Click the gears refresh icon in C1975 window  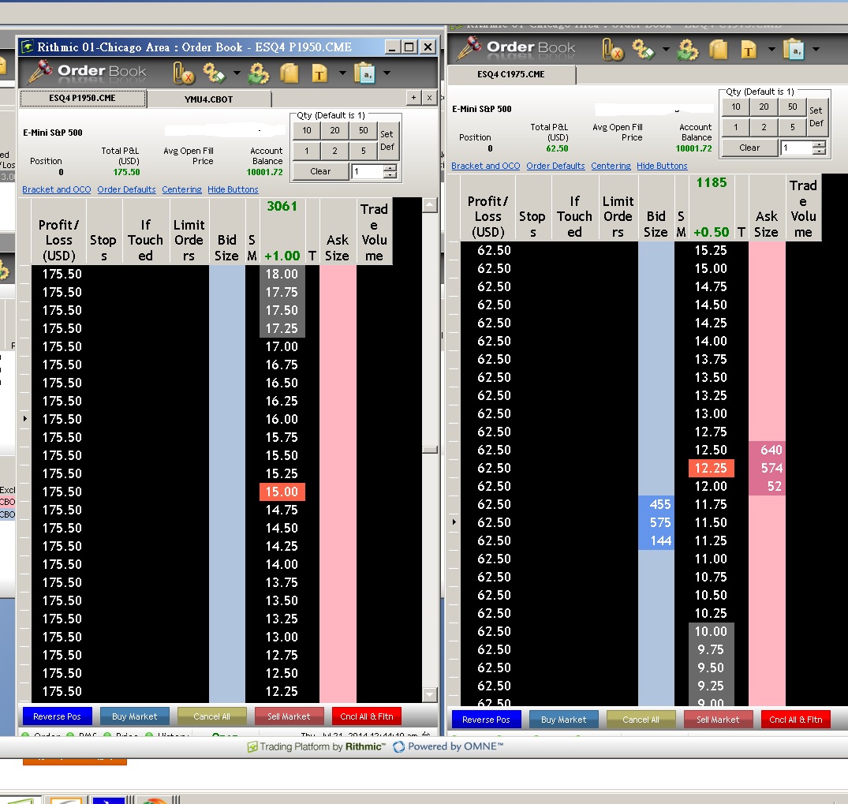(x=687, y=50)
